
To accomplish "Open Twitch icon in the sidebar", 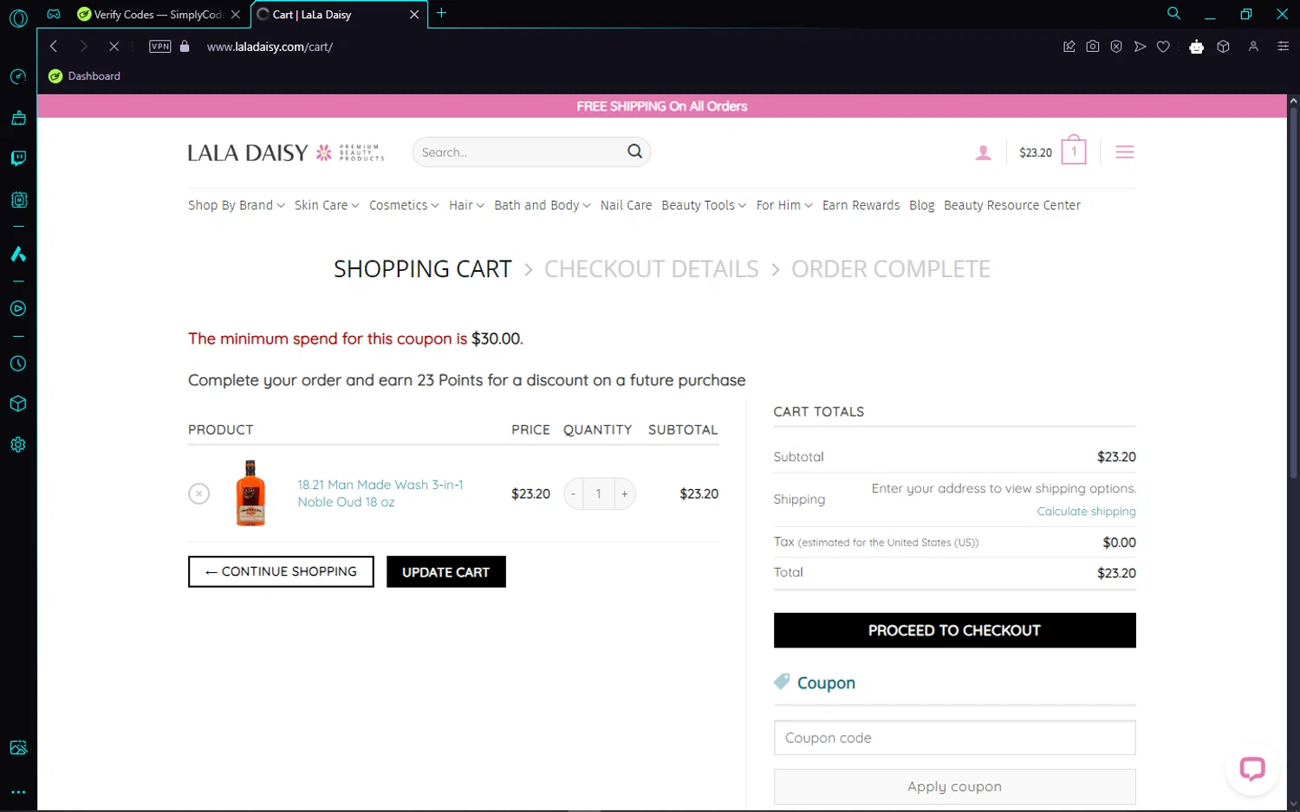I will pos(18,158).
